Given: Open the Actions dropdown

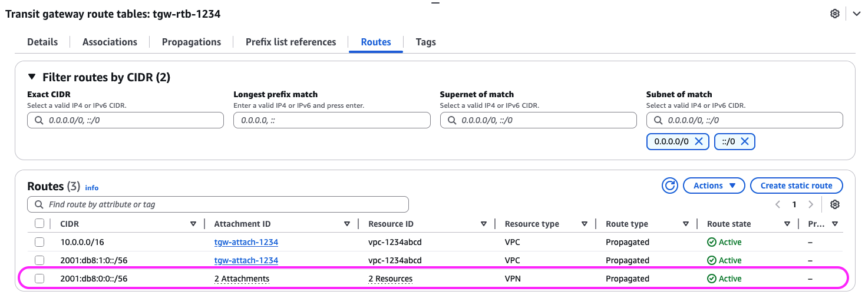Looking at the screenshot, I should point(714,186).
